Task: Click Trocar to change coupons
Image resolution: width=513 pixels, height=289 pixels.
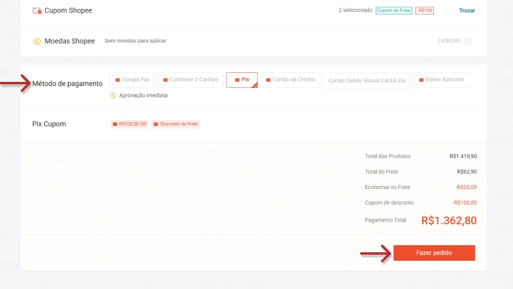Action: click(x=467, y=10)
